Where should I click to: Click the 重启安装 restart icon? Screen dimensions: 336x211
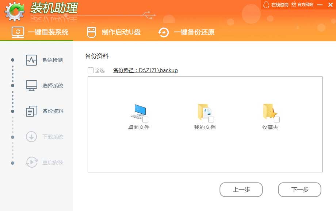point(31,162)
